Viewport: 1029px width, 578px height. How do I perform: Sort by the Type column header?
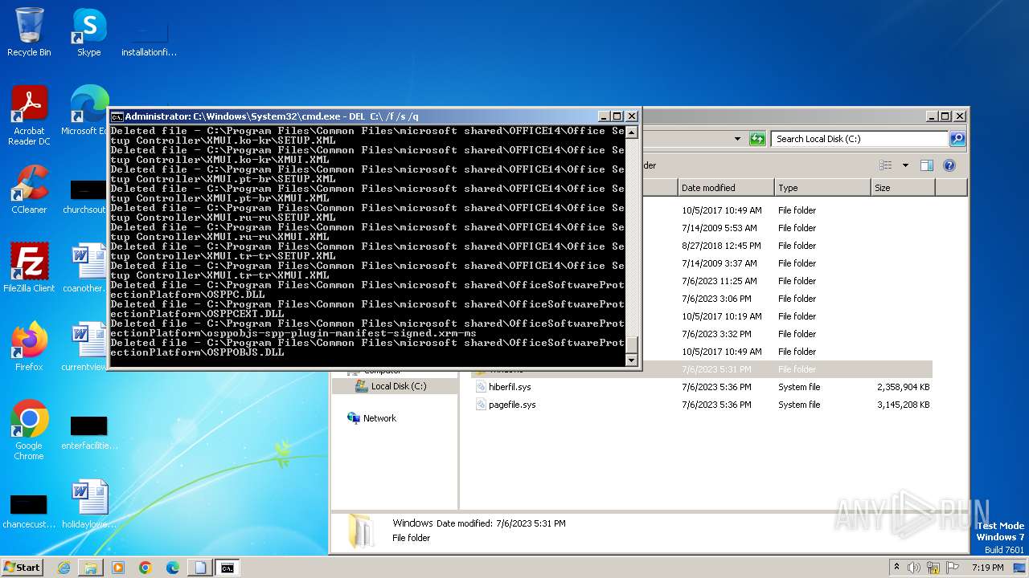(822, 188)
